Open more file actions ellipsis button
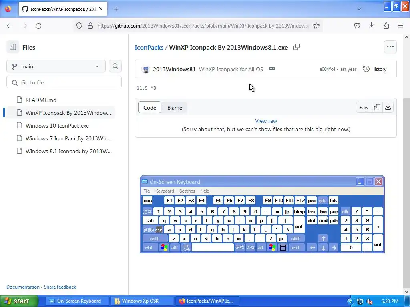410x307 pixels. pyautogui.click(x=390, y=47)
